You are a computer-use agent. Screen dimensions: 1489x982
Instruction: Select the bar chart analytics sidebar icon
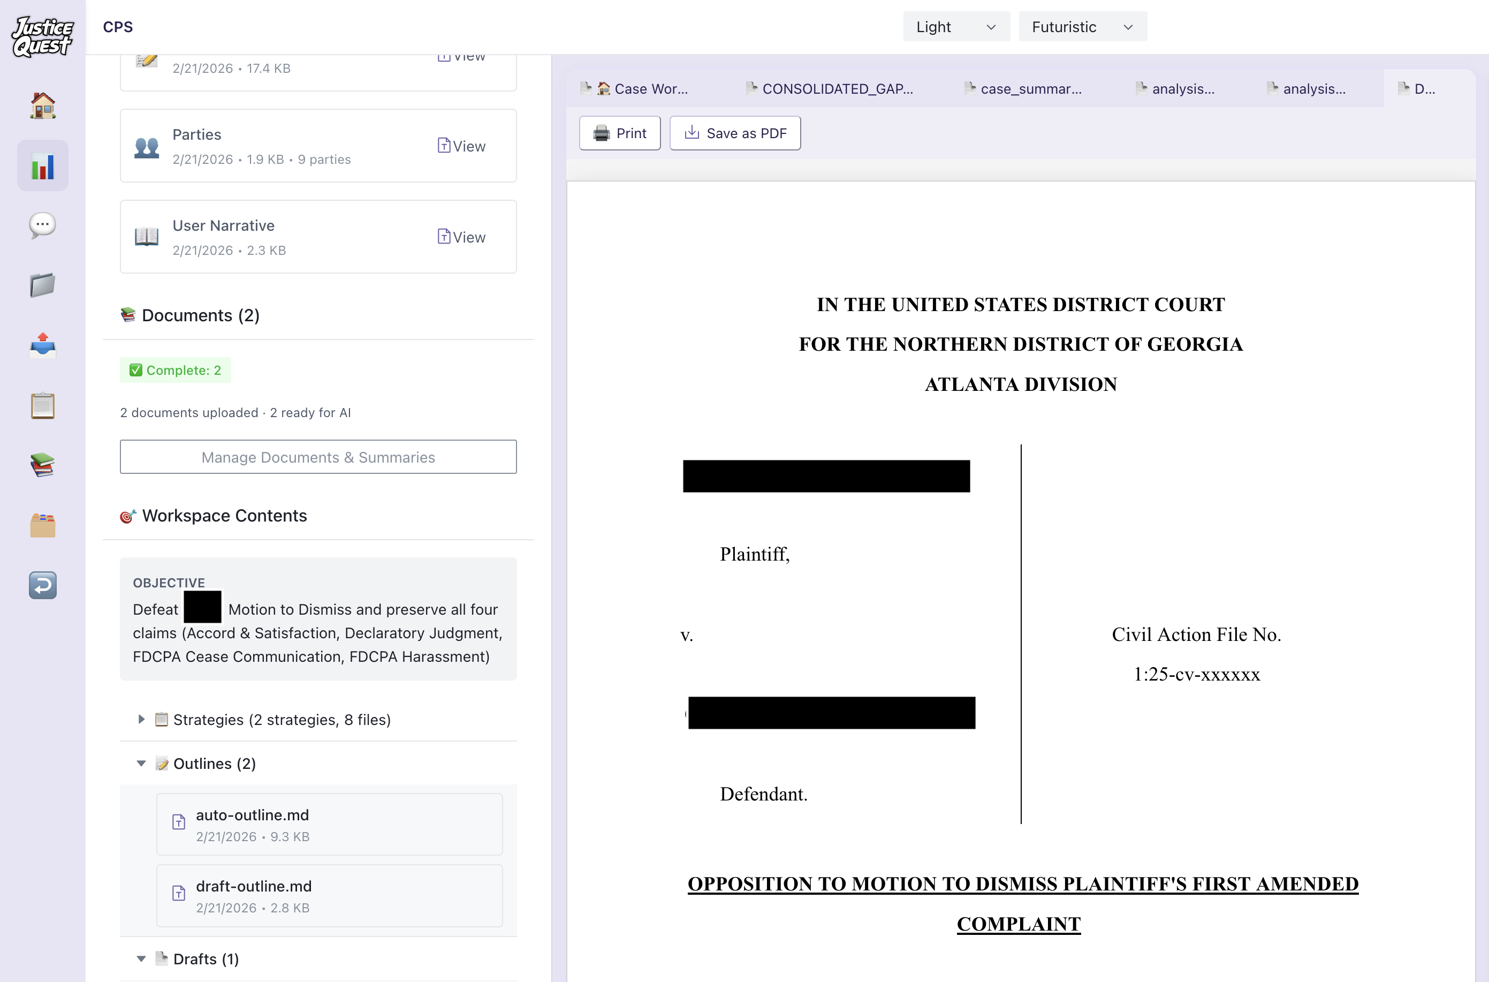42,165
